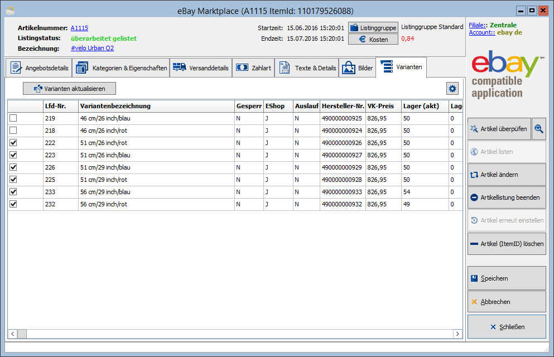This screenshot has width=554, height=357.
Task: Refresh variants with Varianten aktualisieren
Action: pyautogui.click(x=69, y=89)
